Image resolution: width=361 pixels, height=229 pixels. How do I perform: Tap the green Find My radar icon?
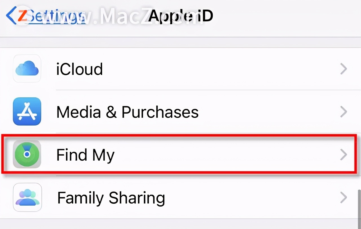pos(27,154)
